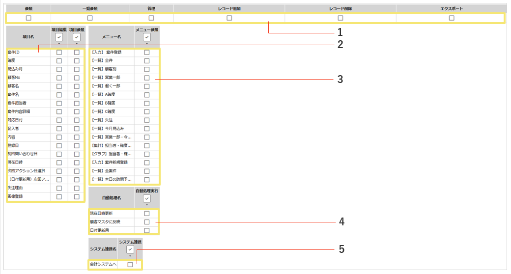This screenshot has height=274, width=511.
Task: Click the 顧客マスタに反映 row label
Action: (105, 222)
